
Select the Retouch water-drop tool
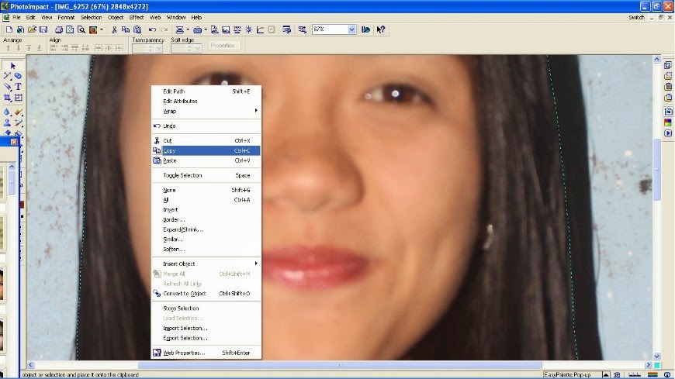coord(7,112)
